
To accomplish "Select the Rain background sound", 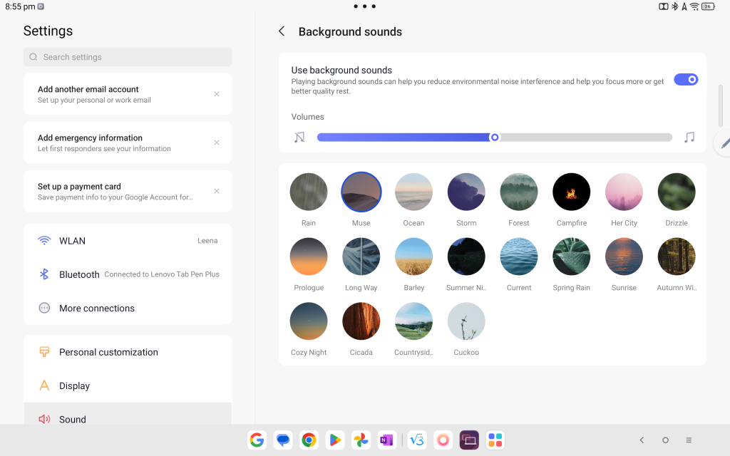I will 309,192.
